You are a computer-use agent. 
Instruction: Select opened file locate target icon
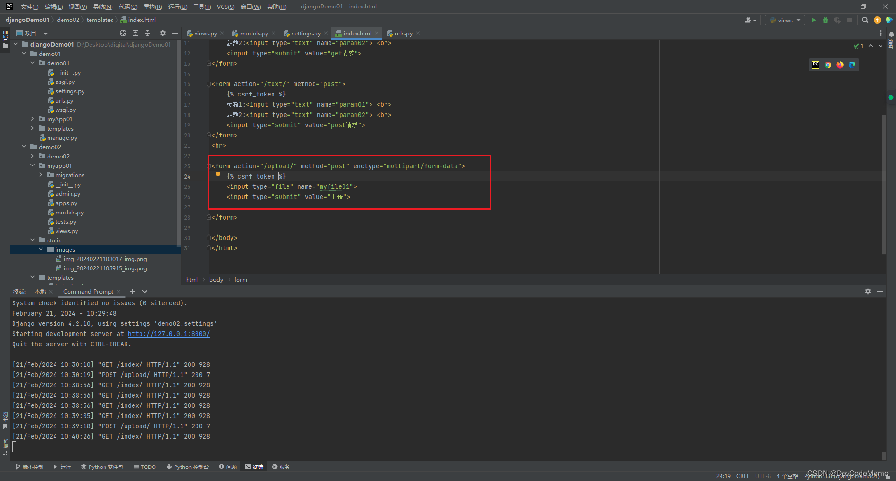pyautogui.click(x=123, y=33)
